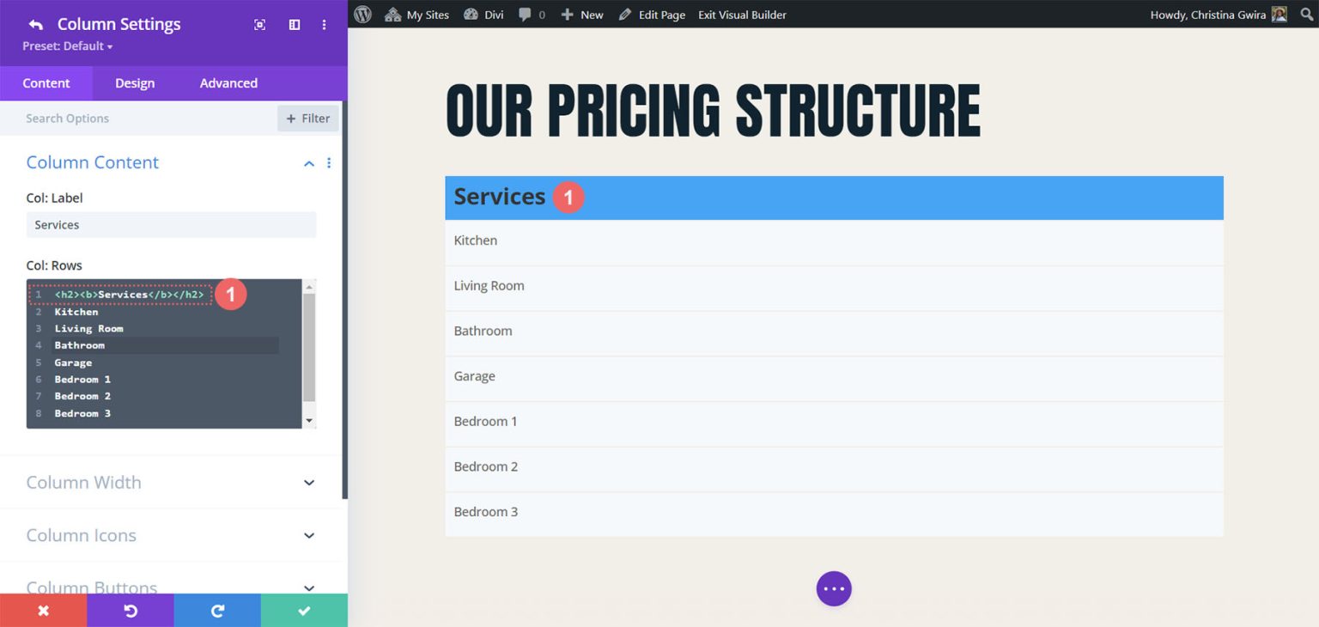This screenshot has width=1319, height=627.
Task: Click the purple page settings dot button
Action: 833,588
